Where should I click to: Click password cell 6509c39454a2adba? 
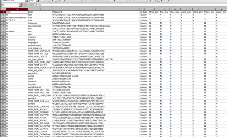pyautogui.click(x=95, y=34)
